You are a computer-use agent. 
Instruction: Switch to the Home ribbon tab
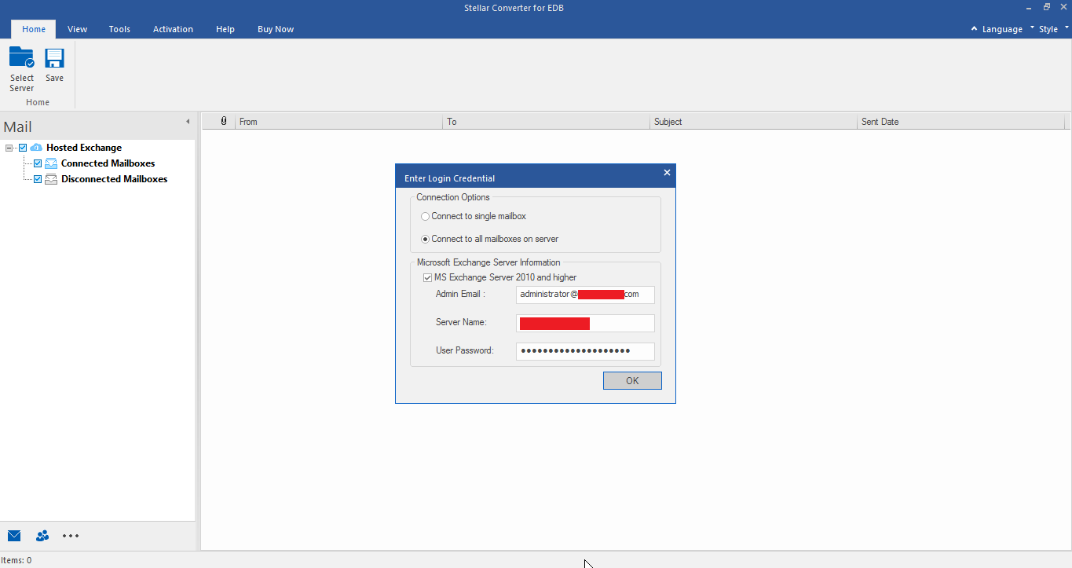point(34,29)
